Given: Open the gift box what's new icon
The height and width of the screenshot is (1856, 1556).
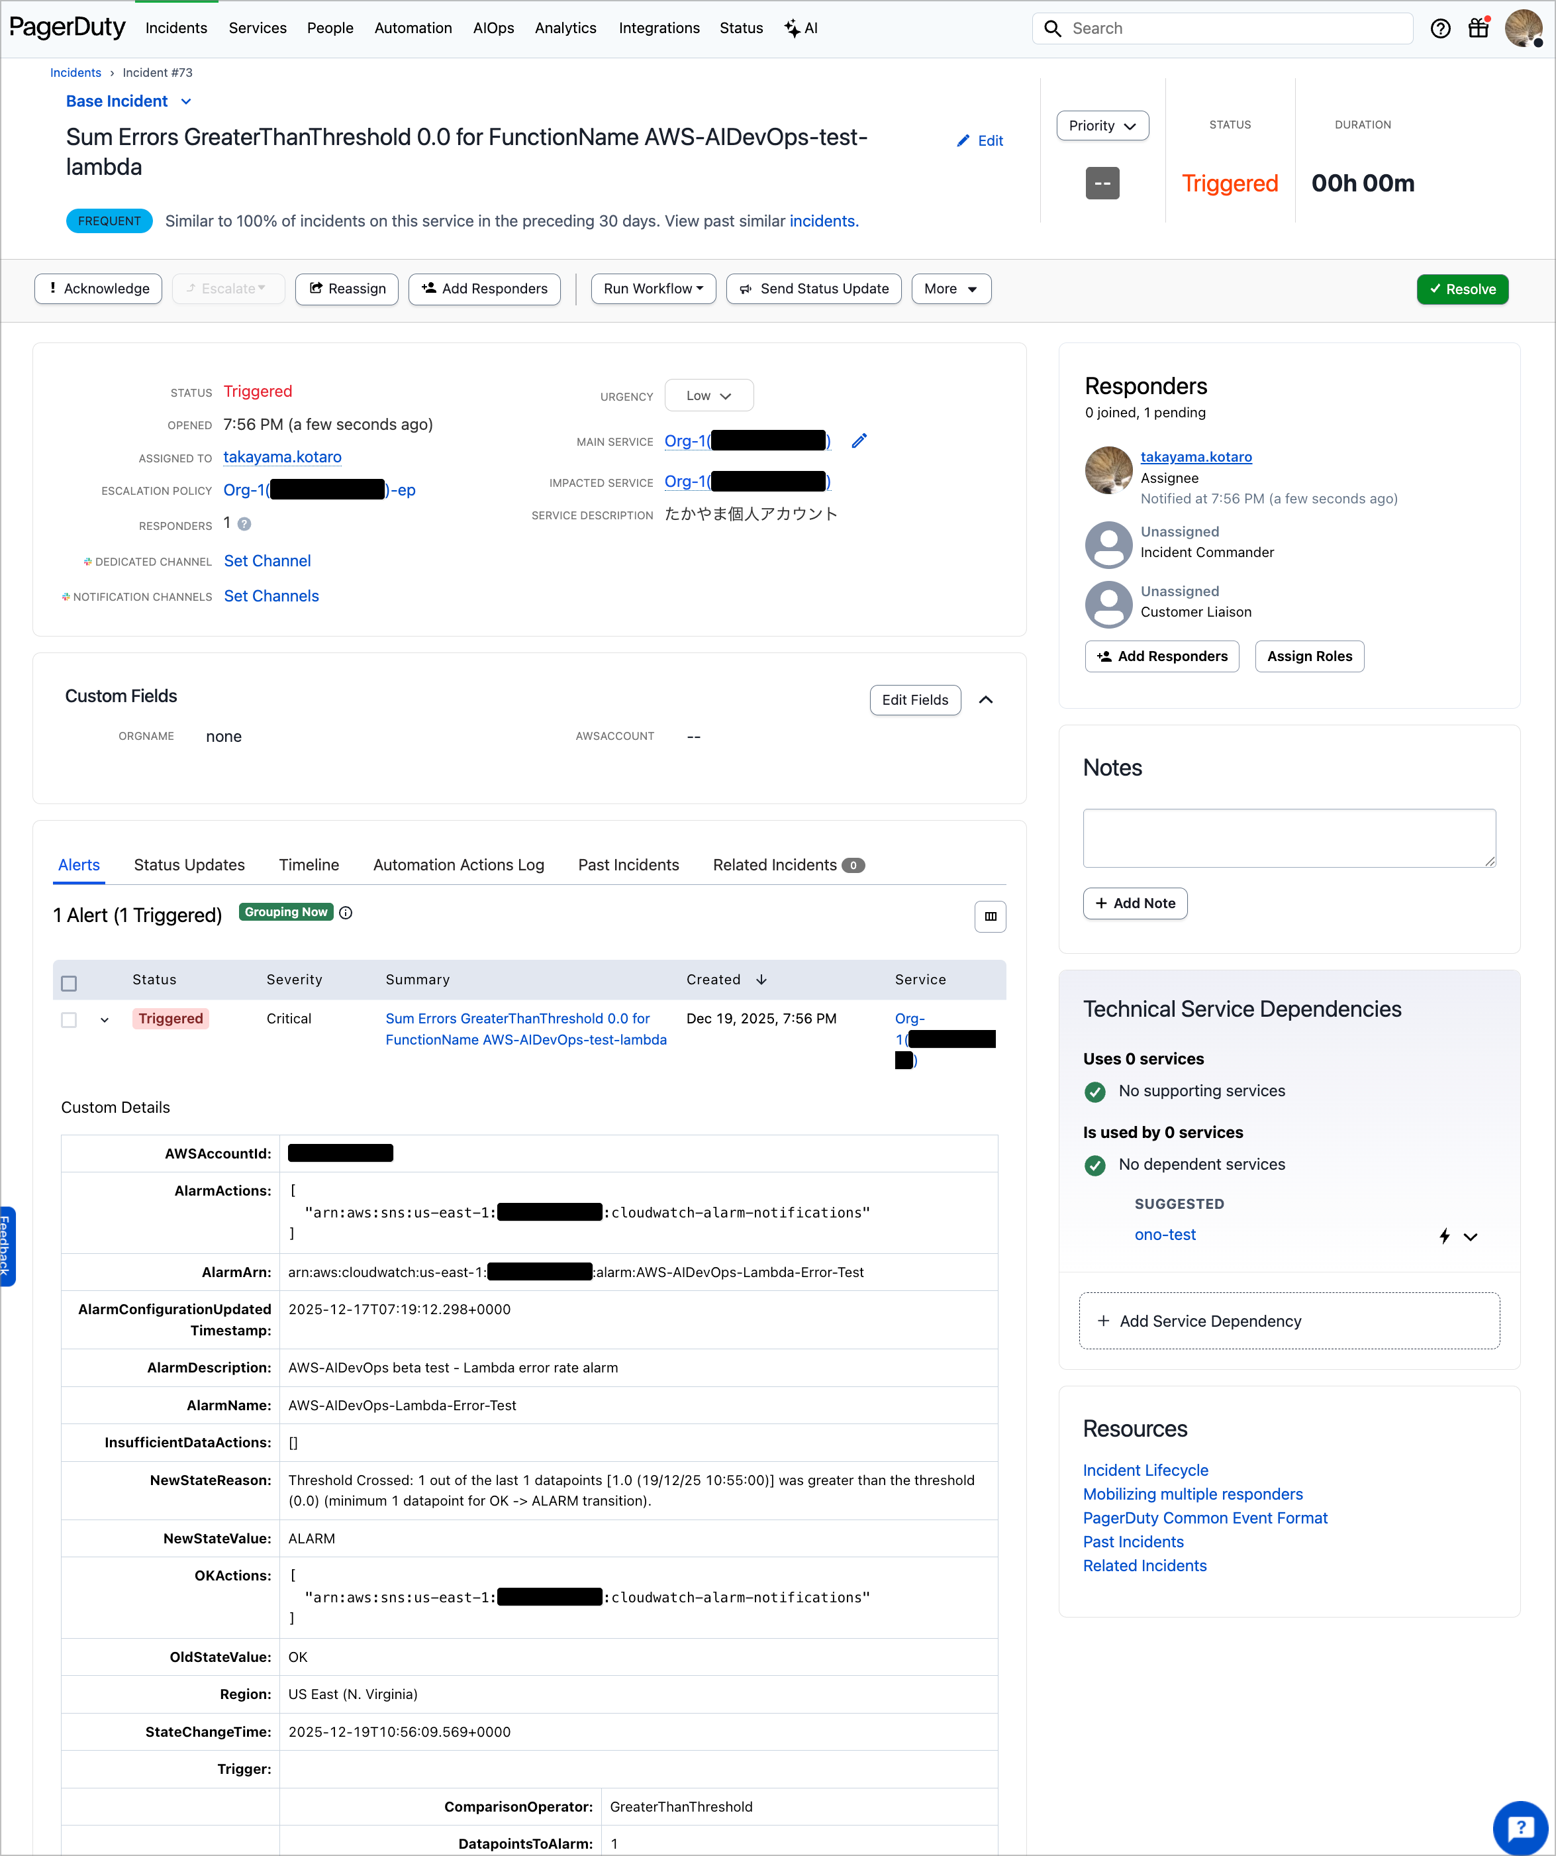Looking at the screenshot, I should (x=1479, y=28).
